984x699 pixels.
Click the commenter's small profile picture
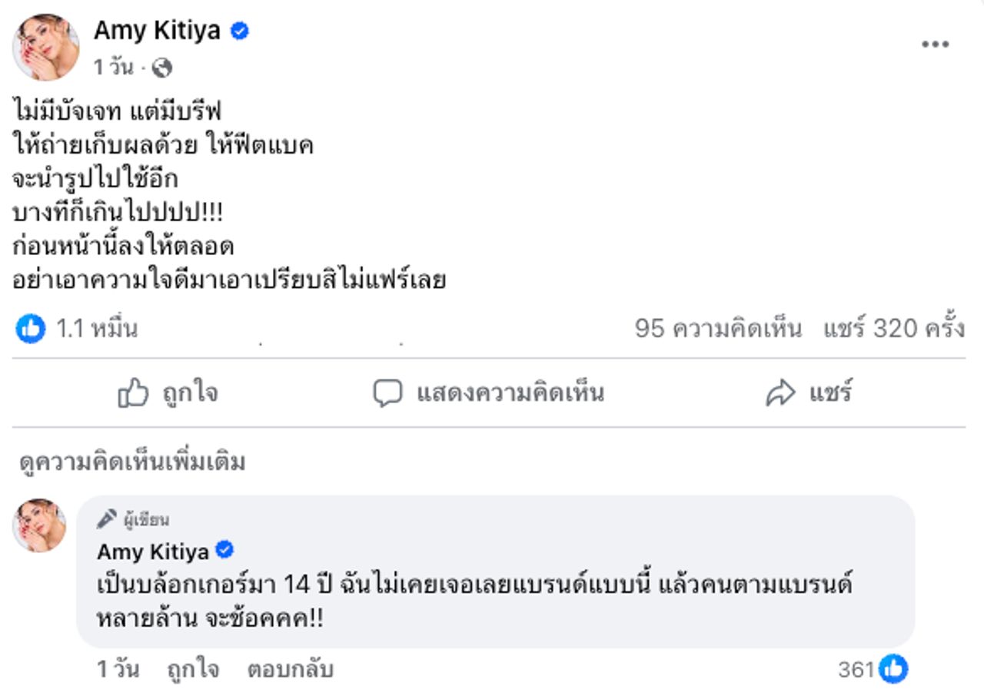(38, 525)
